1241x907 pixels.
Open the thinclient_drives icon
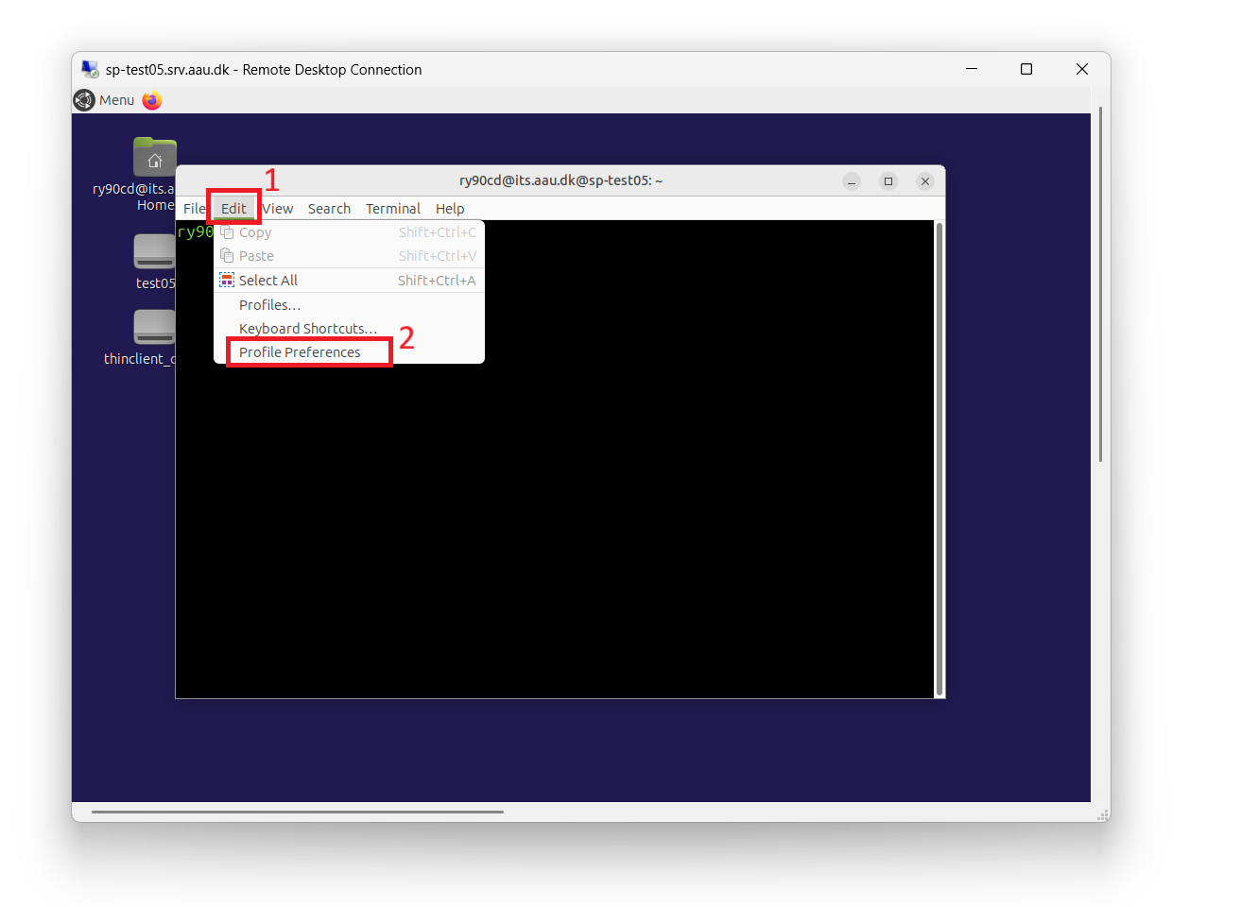pos(154,328)
